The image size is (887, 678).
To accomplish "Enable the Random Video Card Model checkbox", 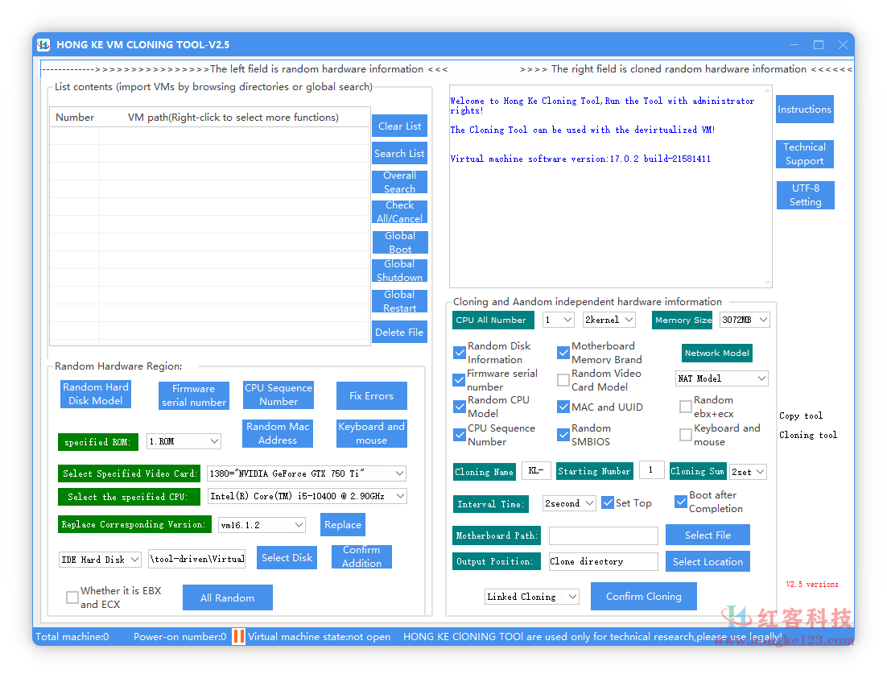I will (563, 380).
